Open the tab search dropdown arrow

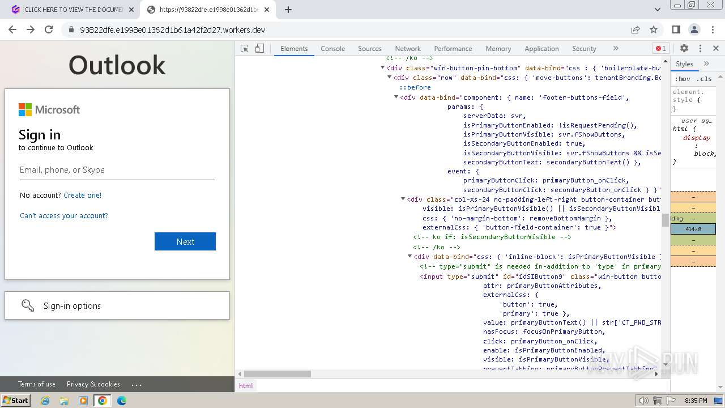(658, 10)
